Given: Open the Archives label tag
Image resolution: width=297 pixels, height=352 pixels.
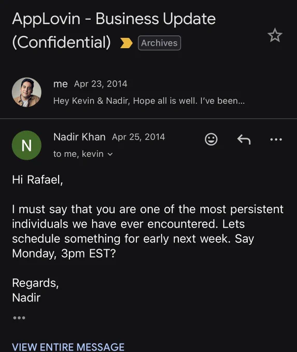Looking at the screenshot, I should coord(160,43).
